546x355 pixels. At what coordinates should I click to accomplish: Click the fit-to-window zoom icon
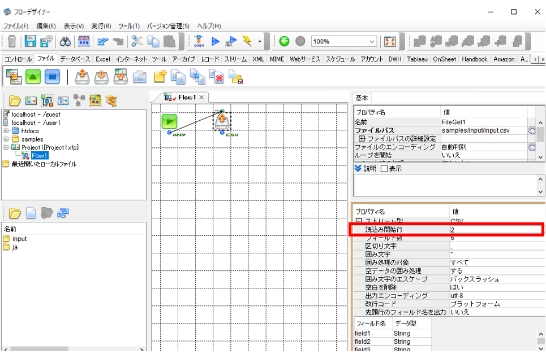pos(390,42)
